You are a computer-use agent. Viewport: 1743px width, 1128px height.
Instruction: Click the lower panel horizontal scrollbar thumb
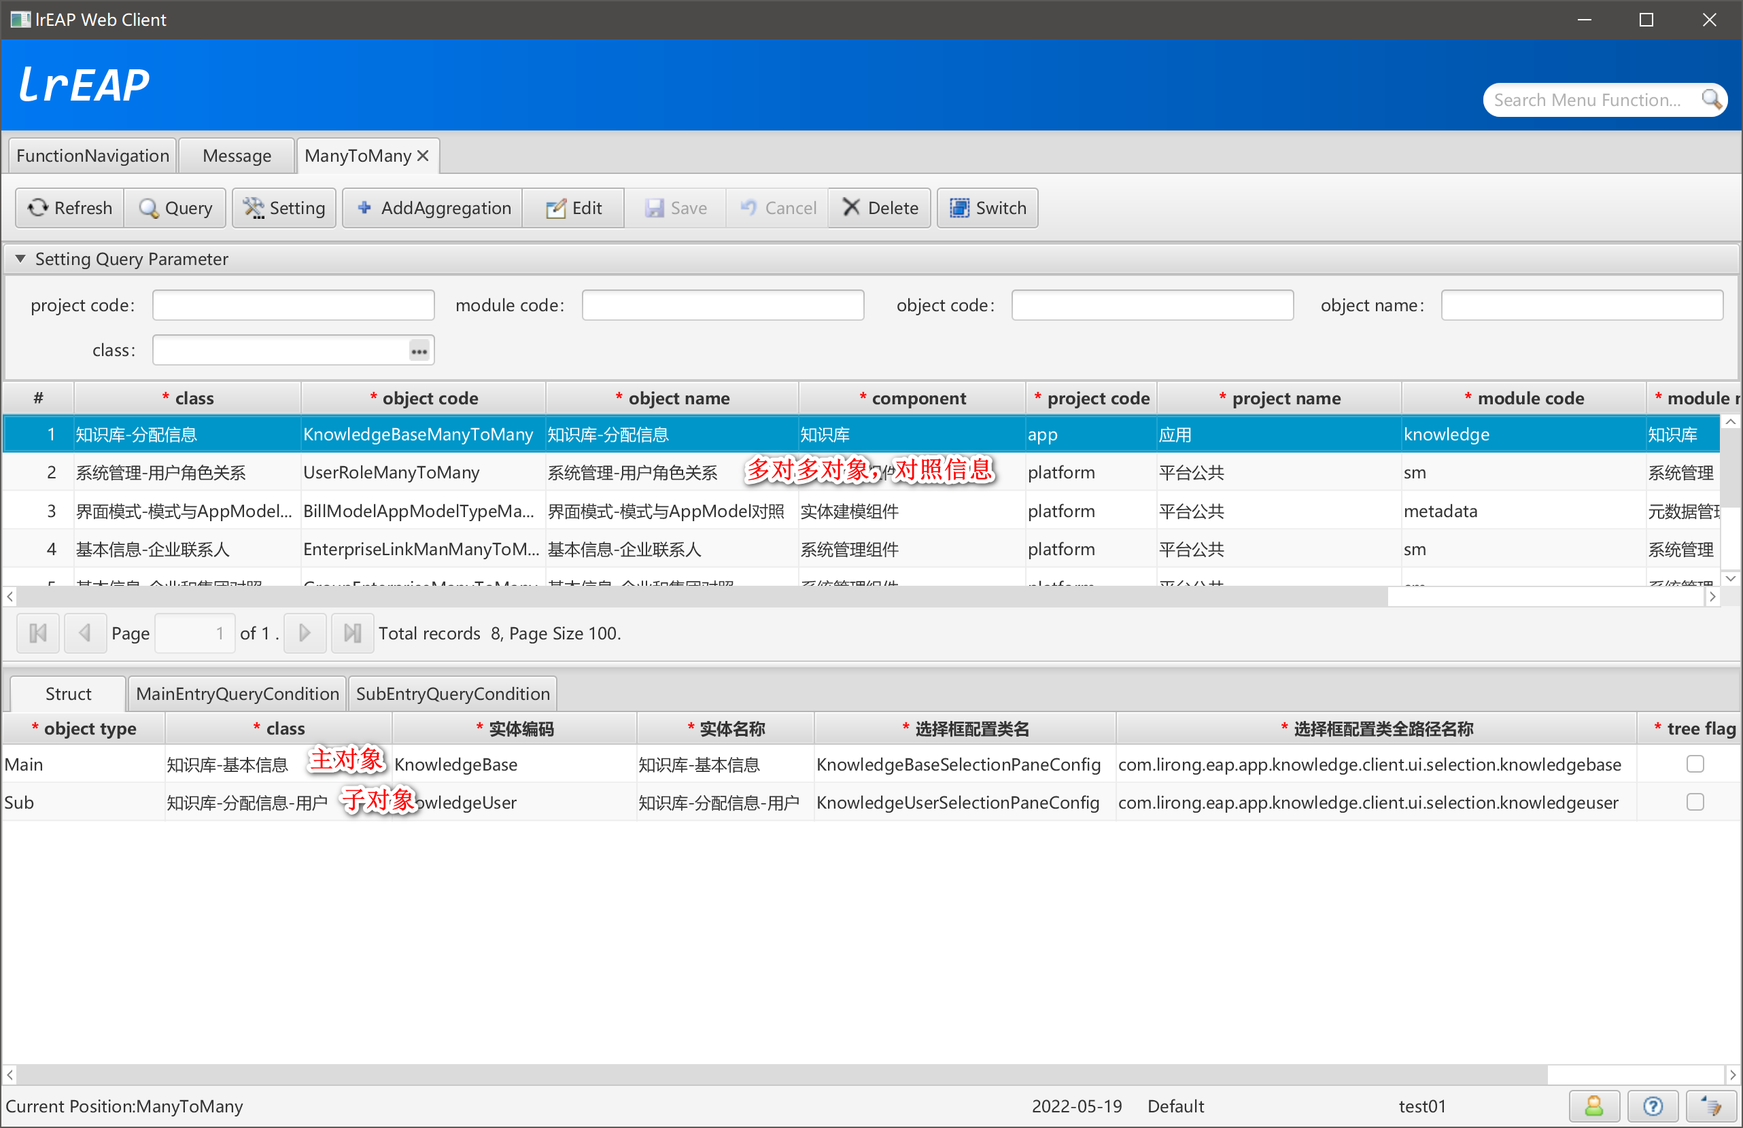point(782,1074)
